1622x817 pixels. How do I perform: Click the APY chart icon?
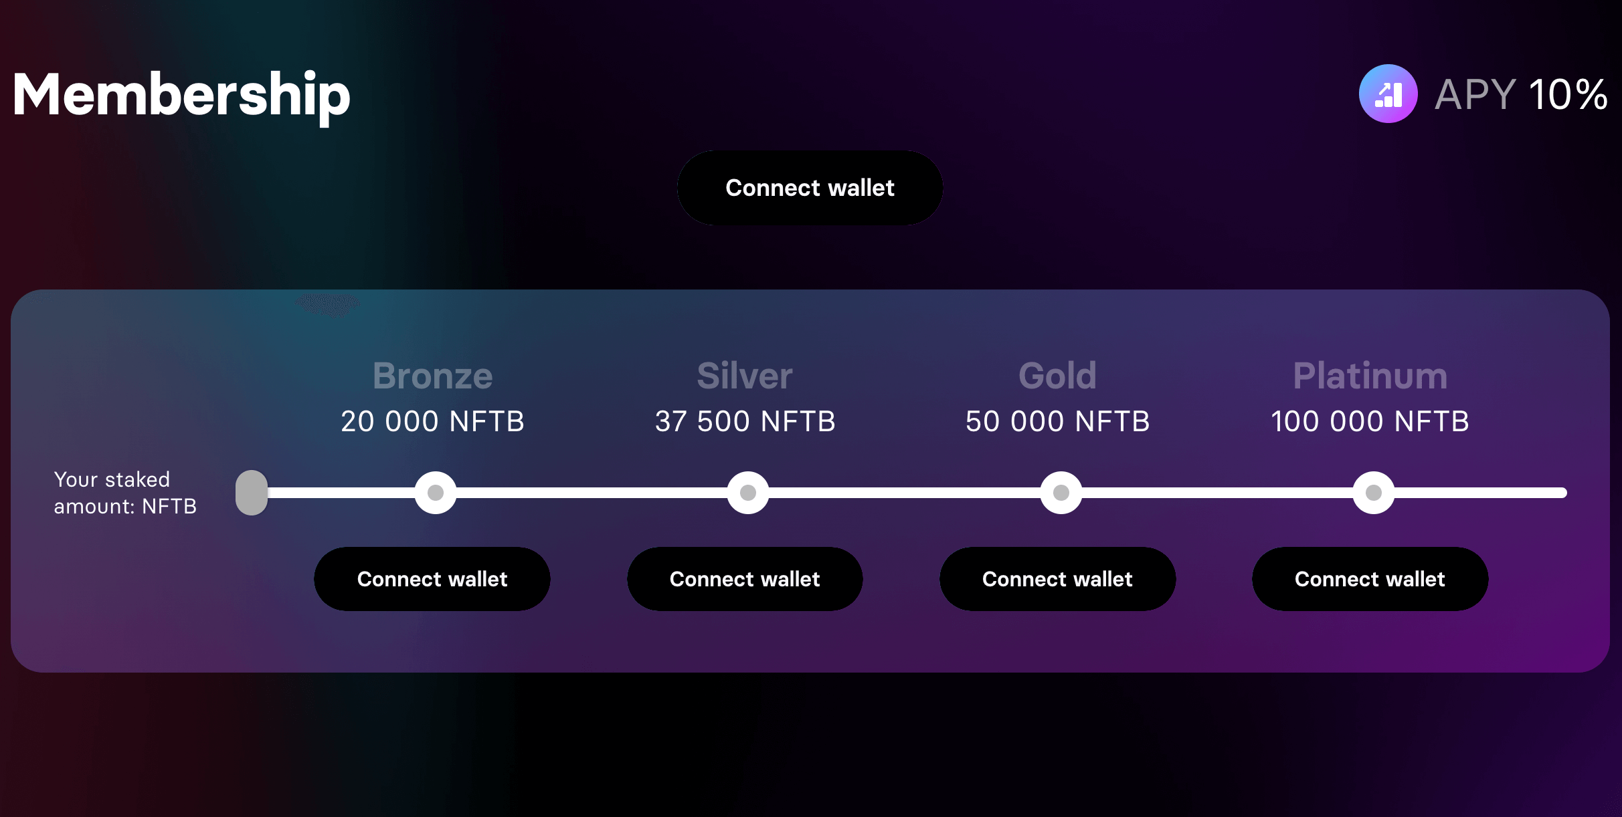pos(1388,94)
